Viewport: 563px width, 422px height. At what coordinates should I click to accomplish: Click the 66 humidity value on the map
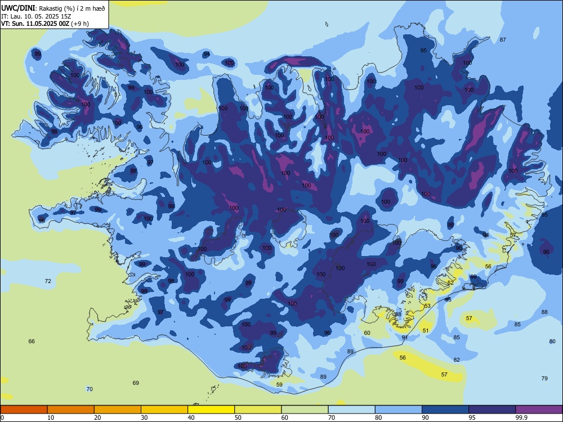(x=32, y=342)
